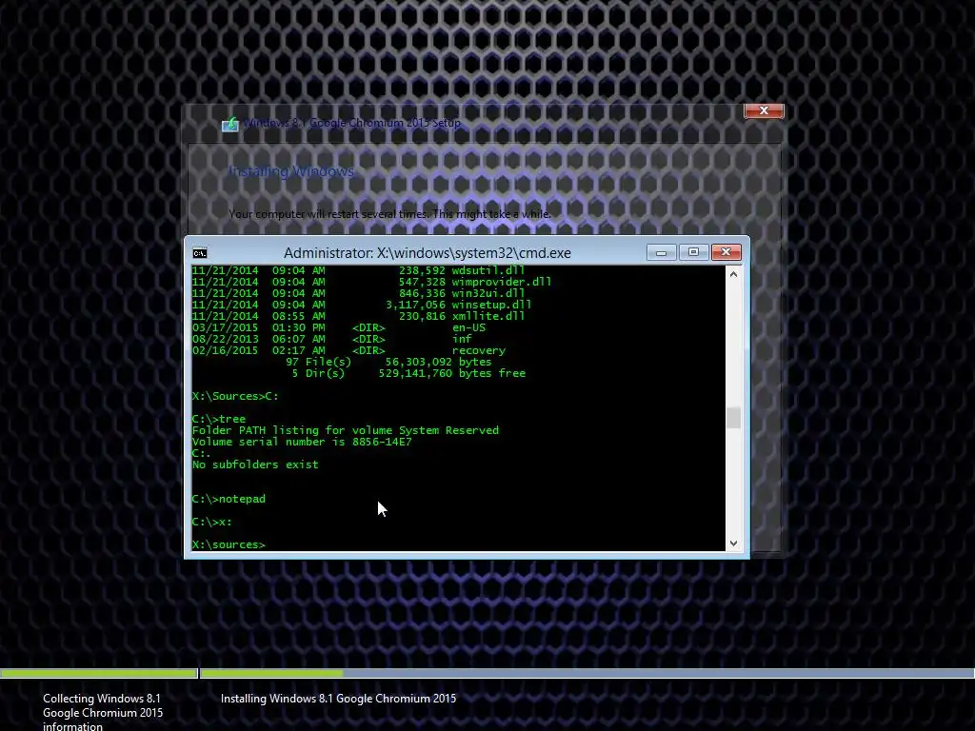Click the '5 Dir(s)' bytes free line
The width and height of the screenshot is (975, 731).
point(408,373)
